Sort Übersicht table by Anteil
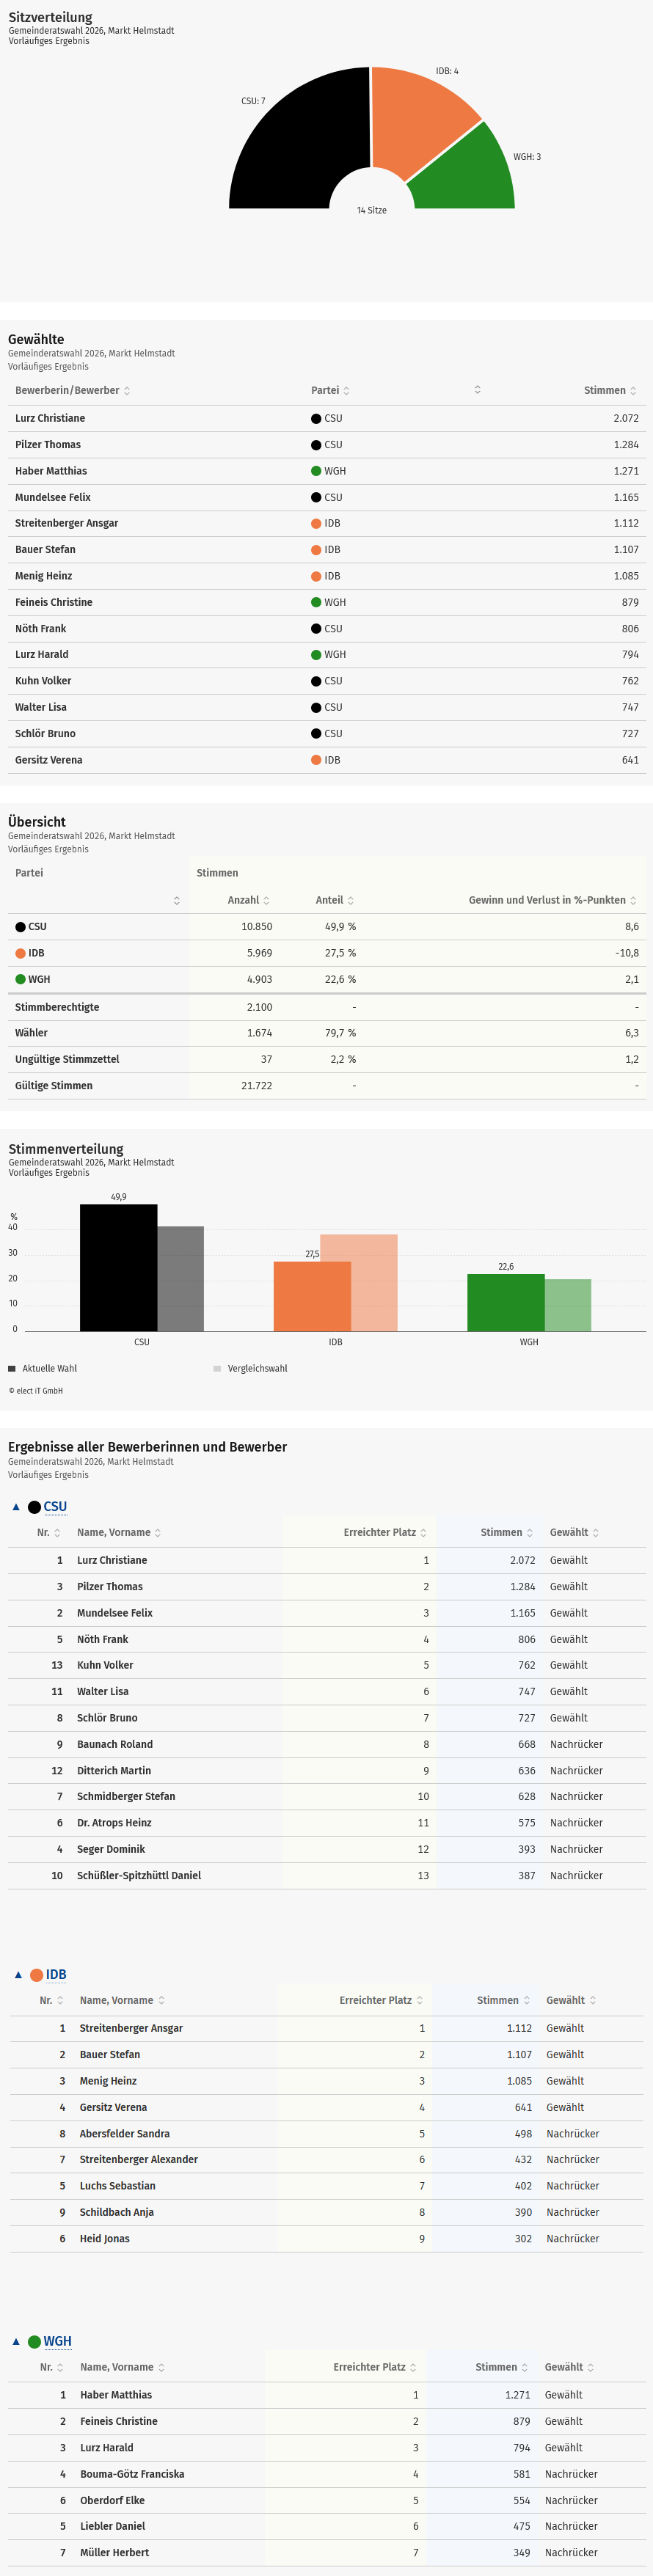 (334, 901)
